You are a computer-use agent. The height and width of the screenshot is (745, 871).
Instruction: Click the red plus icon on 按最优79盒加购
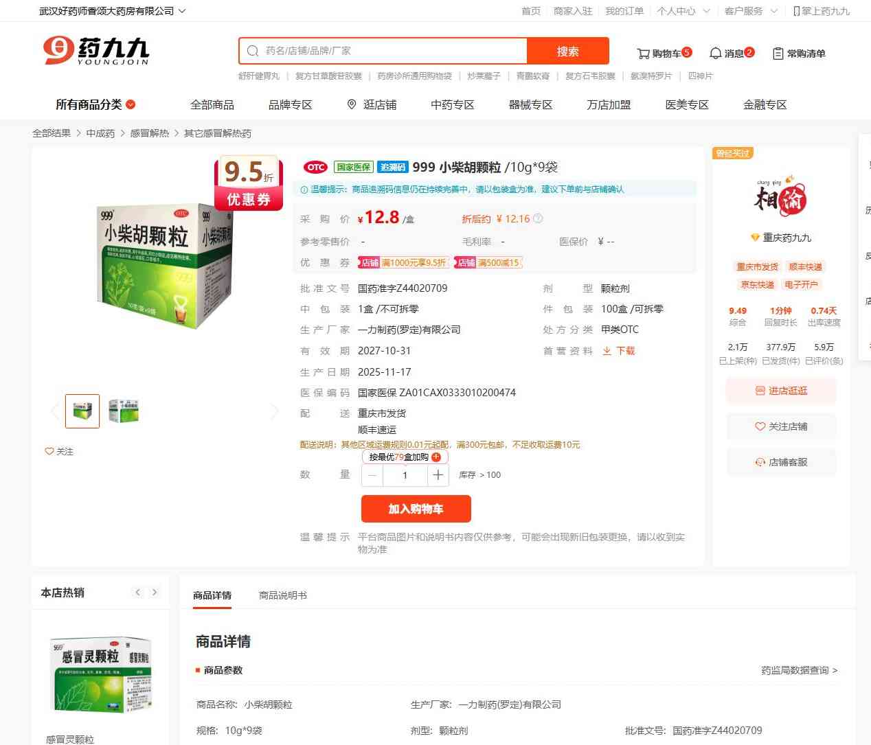(436, 457)
